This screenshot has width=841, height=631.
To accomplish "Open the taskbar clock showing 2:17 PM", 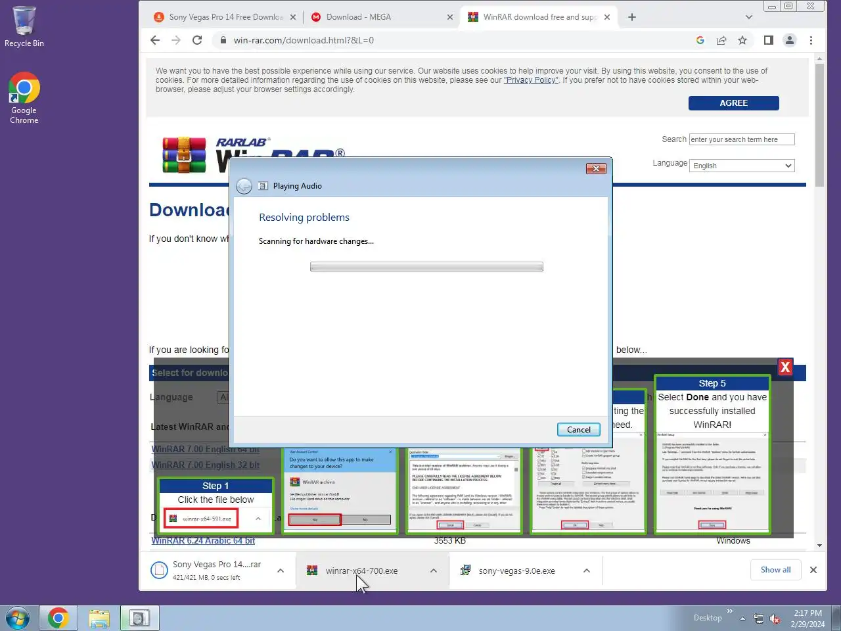I will 807,619.
